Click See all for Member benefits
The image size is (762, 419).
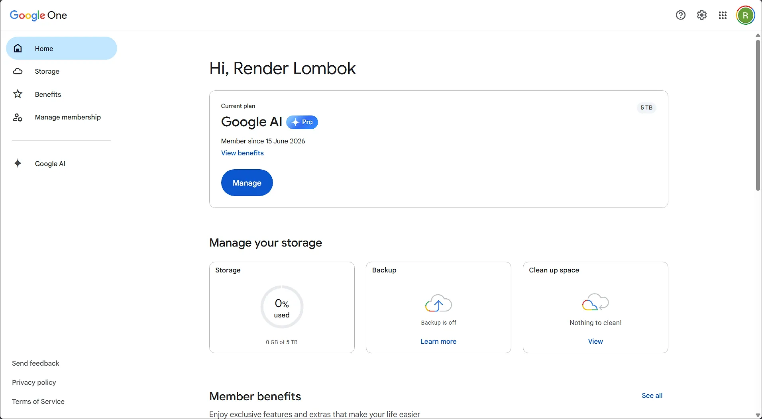point(652,396)
